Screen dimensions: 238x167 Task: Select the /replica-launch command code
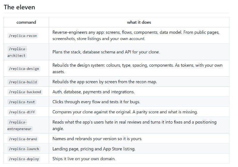(x=24, y=149)
